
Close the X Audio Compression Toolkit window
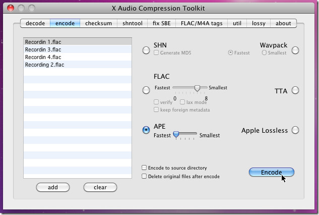coord(11,8)
